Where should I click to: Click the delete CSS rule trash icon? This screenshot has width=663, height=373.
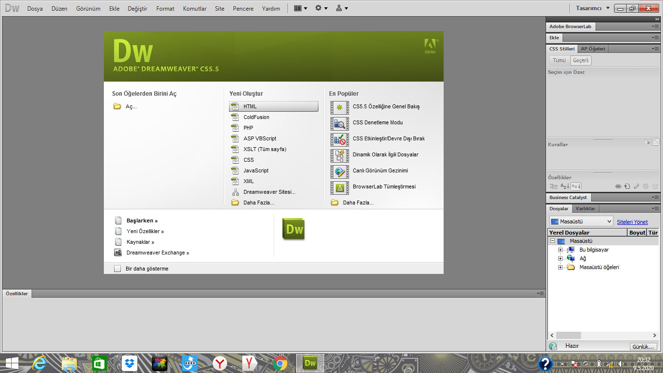[655, 186]
